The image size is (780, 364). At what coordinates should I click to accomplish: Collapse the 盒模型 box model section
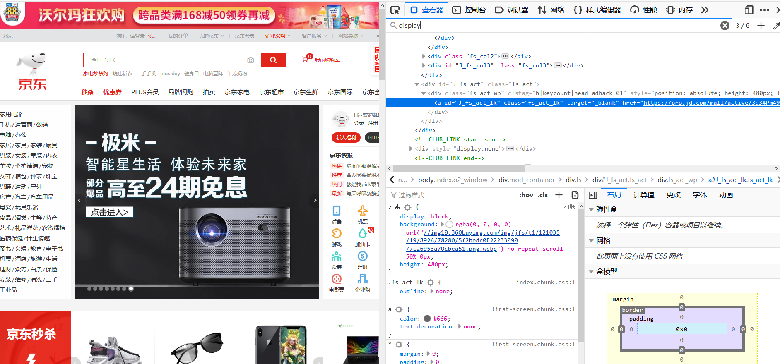tap(591, 271)
